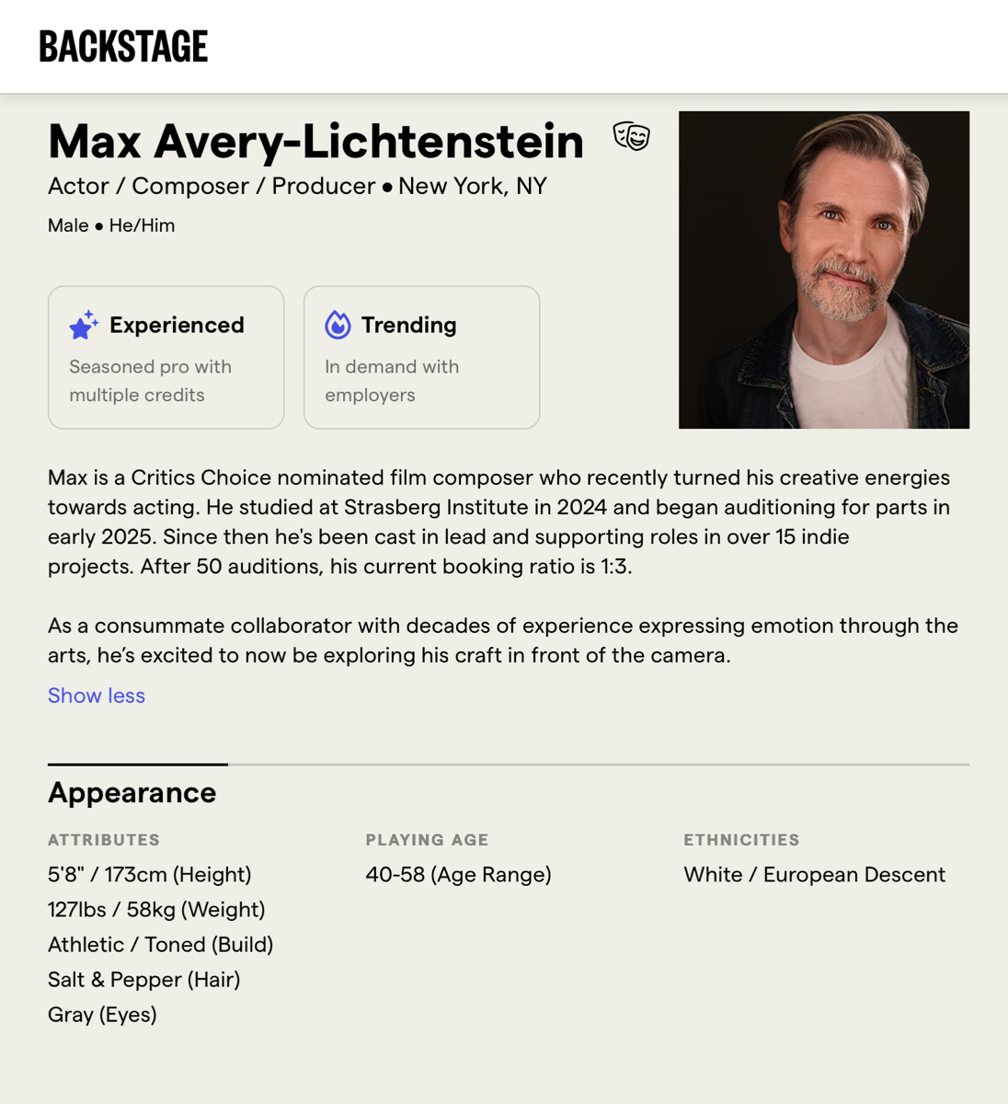Image resolution: width=1008 pixels, height=1104 pixels.
Task: Click the "Seasoned pro with multiple credits" description
Action: (x=150, y=381)
